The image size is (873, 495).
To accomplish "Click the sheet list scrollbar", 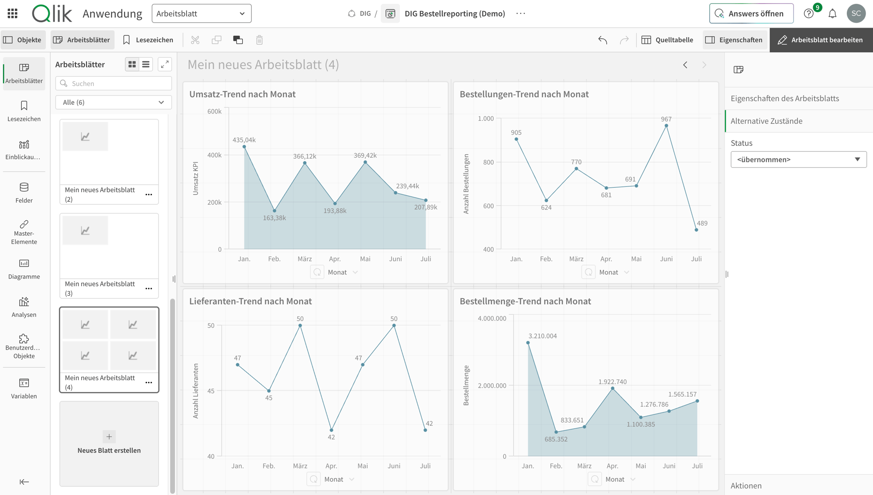I will point(172,395).
